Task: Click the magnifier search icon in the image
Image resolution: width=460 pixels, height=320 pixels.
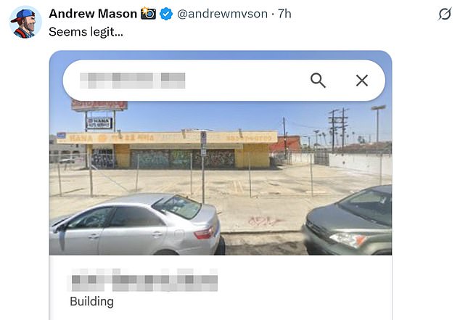Action: pos(318,81)
